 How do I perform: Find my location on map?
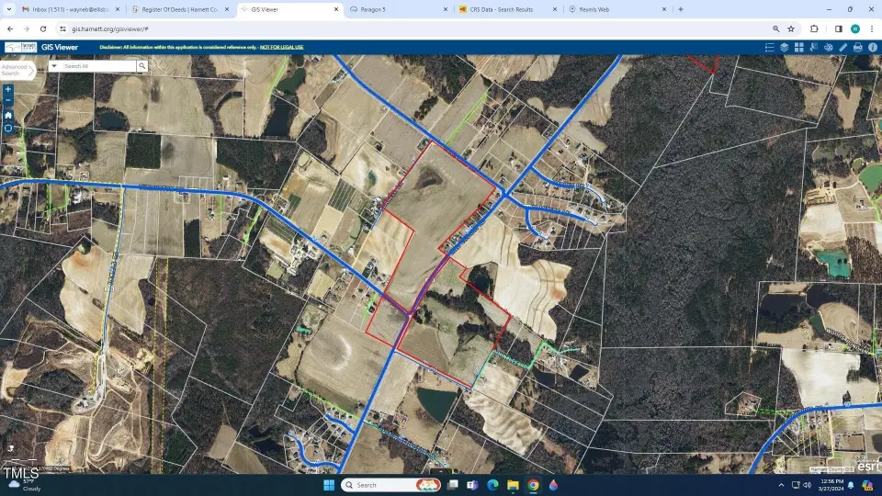(8, 129)
